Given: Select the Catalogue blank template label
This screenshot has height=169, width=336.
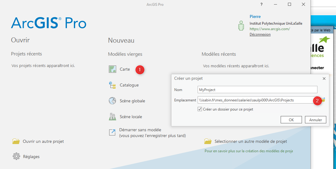Looking at the screenshot, I should coord(129,85).
